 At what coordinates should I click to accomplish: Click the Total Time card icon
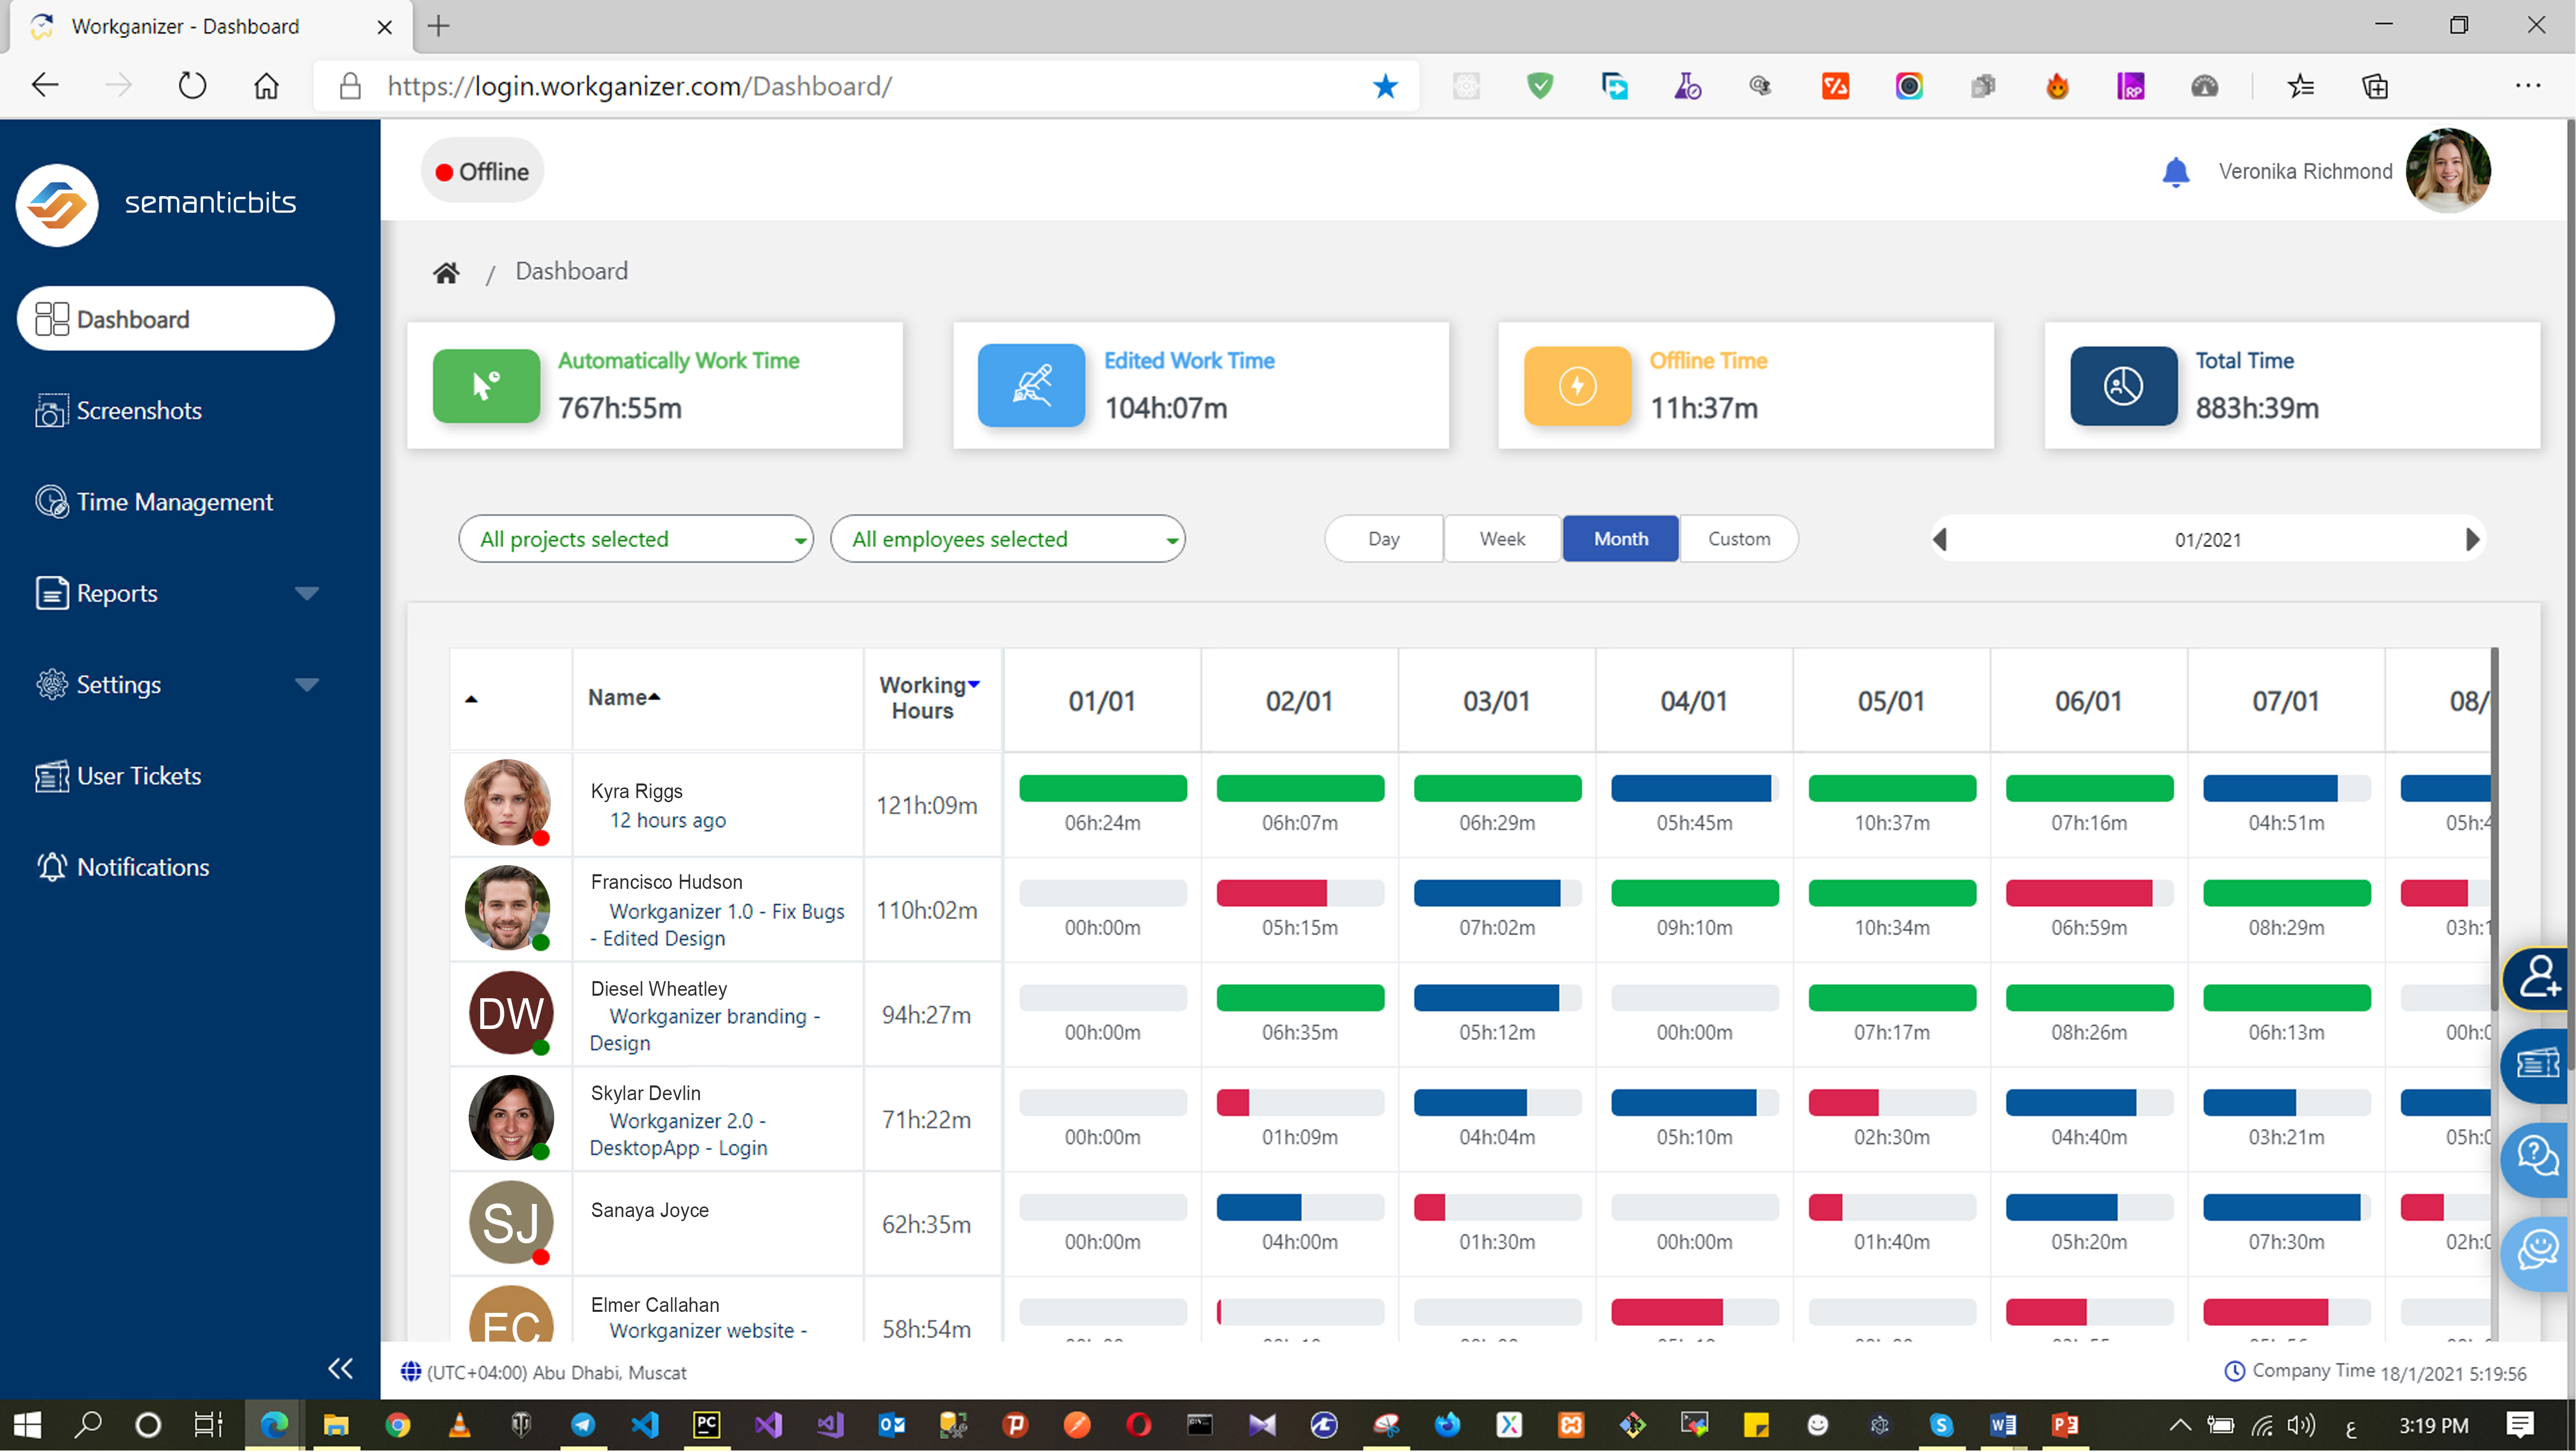tap(2123, 385)
